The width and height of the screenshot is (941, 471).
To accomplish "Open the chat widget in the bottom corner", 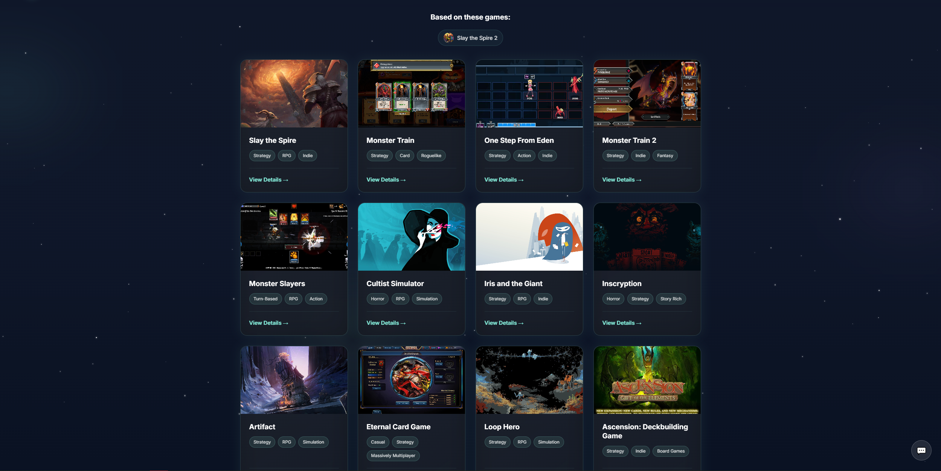I will pyautogui.click(x=921, y=450).
